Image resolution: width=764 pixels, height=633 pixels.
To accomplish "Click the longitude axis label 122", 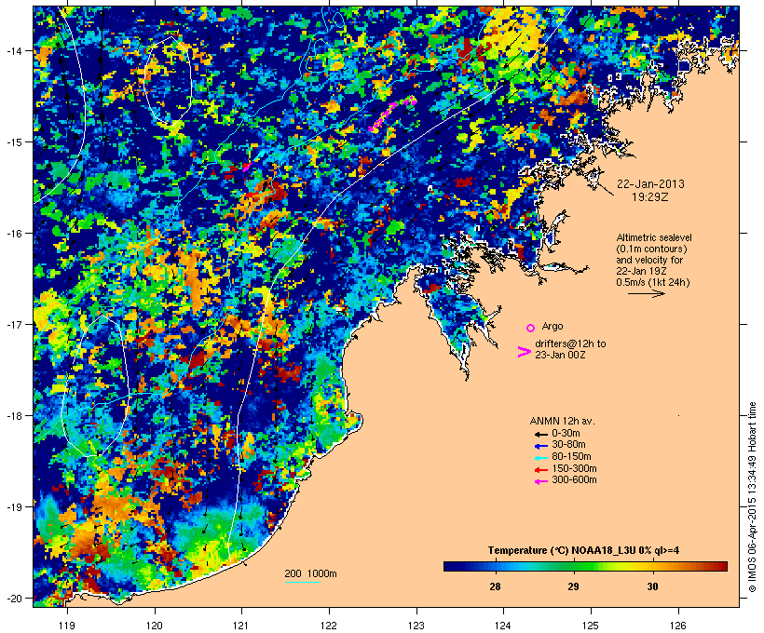I will [x=329, y=626].
